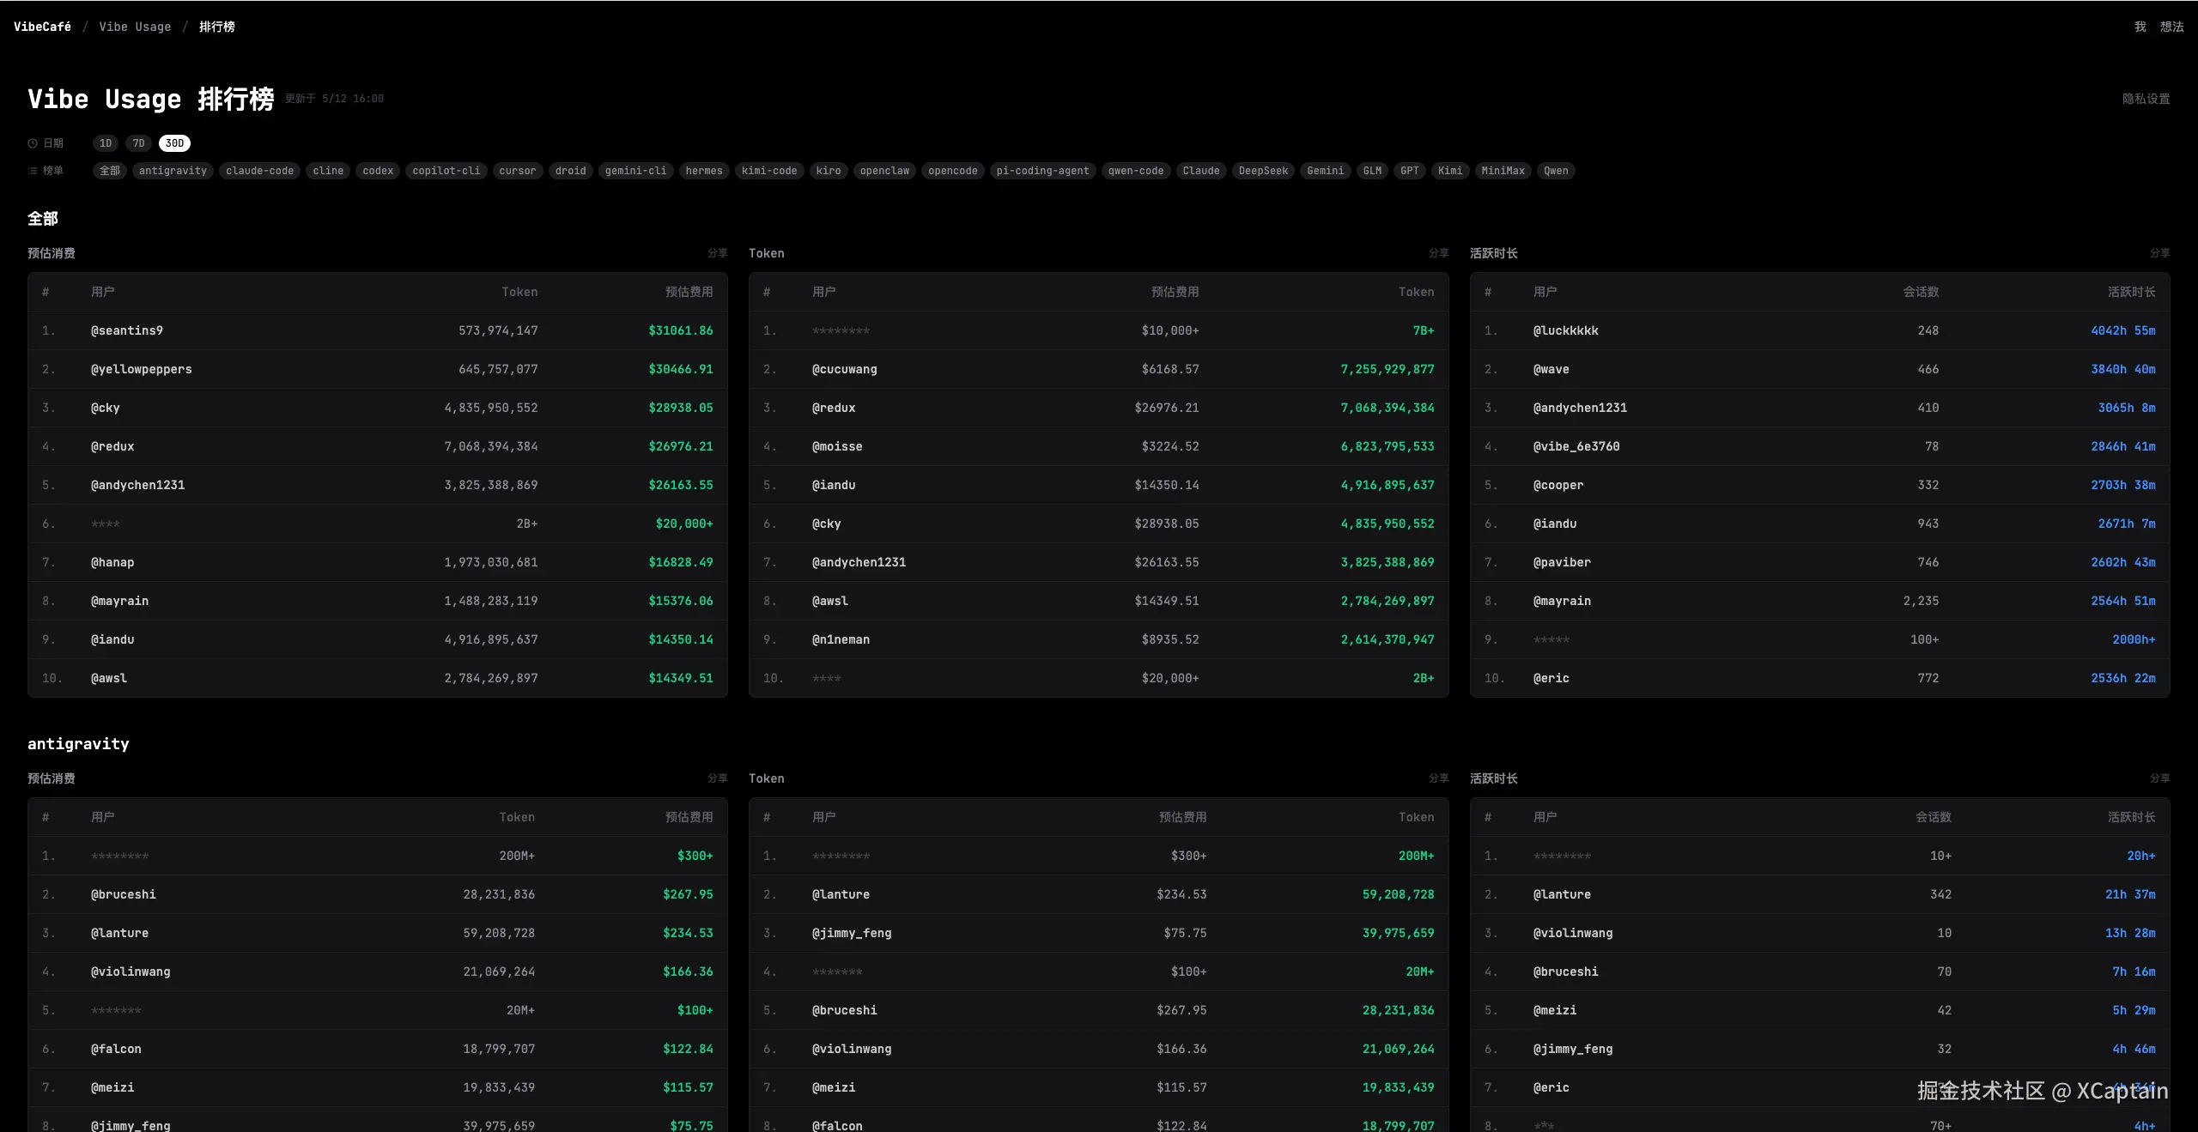
Task: Filter leaderboard by qwen-code
Action: [1136, 171]
